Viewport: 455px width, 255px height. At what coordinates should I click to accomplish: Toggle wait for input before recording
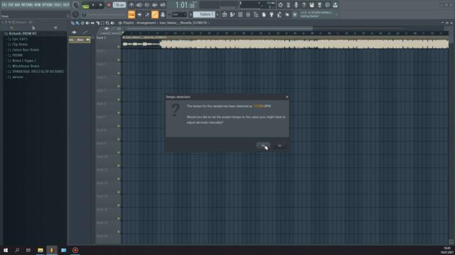click(x=139, y=5)
